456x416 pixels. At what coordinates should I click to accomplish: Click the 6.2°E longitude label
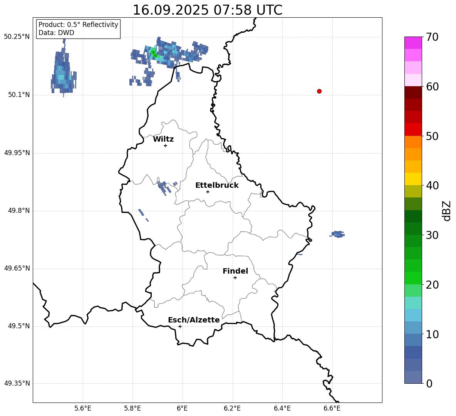(232, 408)
